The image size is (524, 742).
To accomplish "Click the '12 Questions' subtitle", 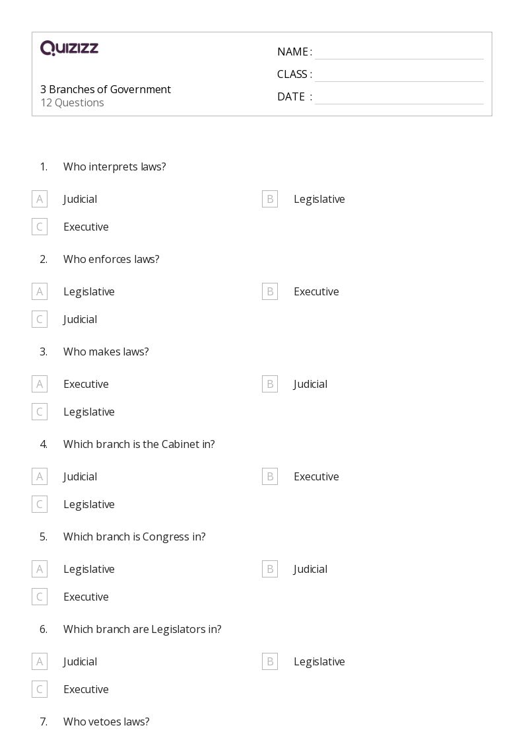I will click(x=73, y=102).
